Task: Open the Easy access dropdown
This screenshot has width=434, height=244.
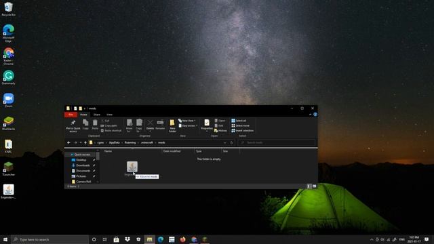Action: 188,125
